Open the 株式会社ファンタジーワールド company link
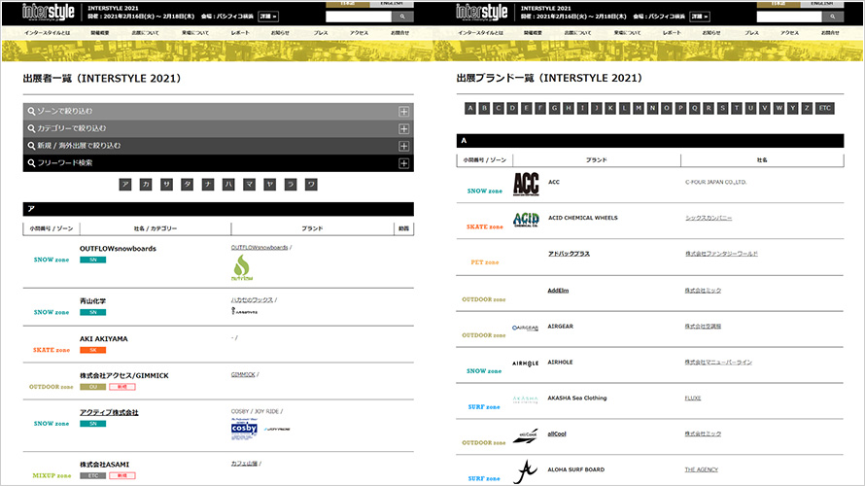Viewport: 865px width, 486px height. click(x=721, y=254)
